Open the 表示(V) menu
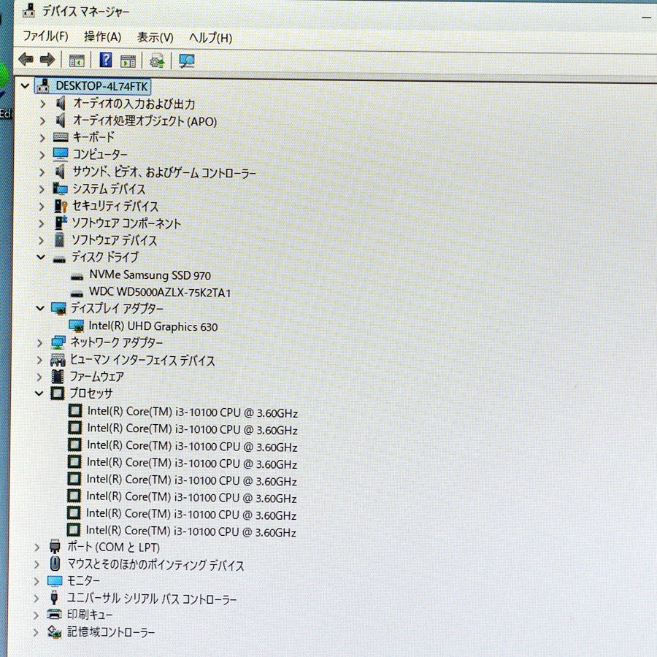 (155, 38)
